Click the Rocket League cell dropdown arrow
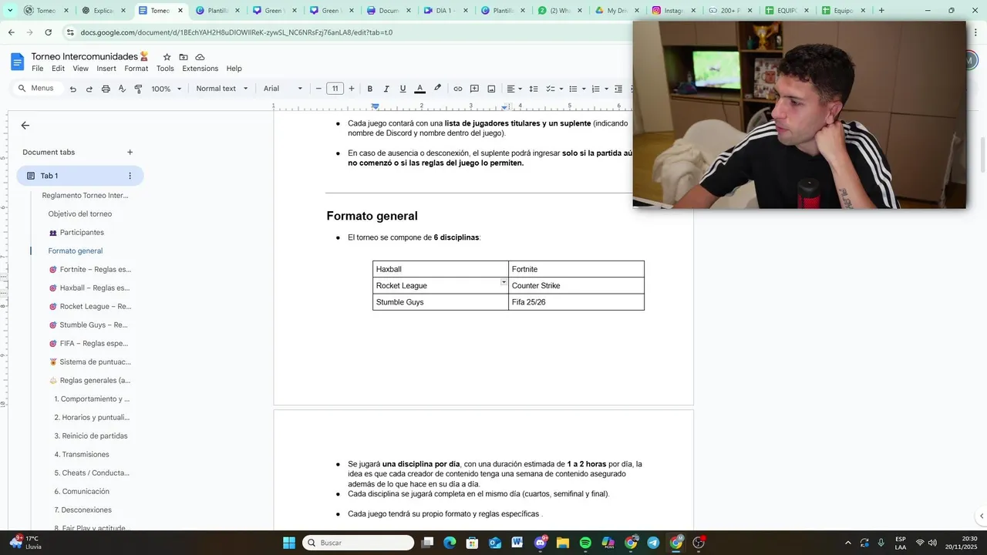The width and height of the screenshot is (987, 555). 504,282
